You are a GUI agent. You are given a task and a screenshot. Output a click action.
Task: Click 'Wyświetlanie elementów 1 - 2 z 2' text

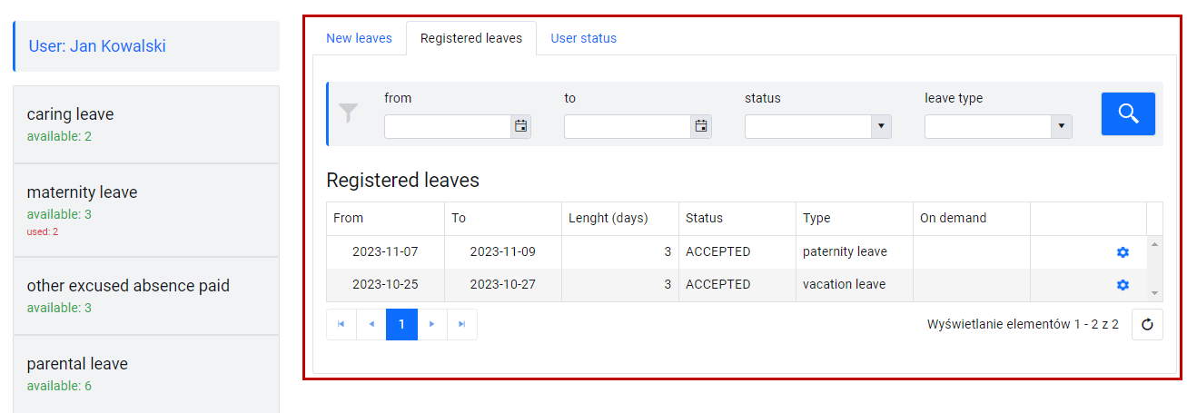coord(1023,324)
